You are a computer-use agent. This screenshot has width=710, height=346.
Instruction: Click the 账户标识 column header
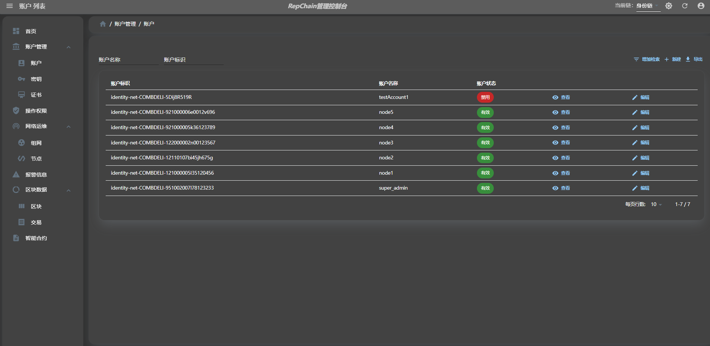tap(120, 83)
